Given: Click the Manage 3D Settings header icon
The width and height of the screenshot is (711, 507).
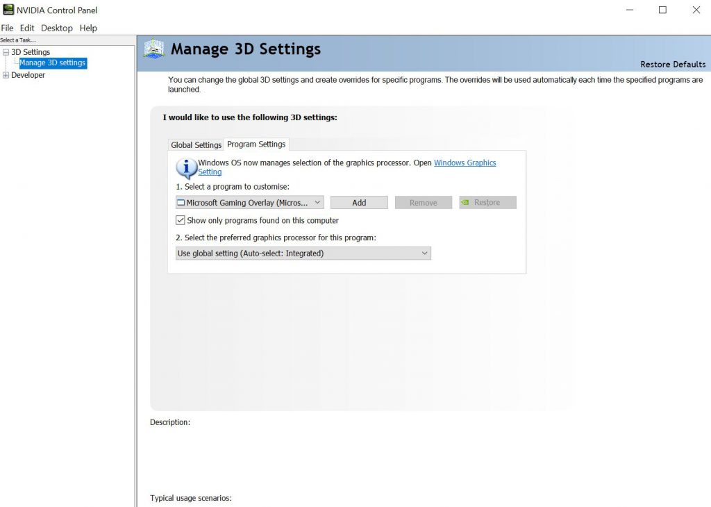Looking at the screenshot, I should tap(153, 49).
